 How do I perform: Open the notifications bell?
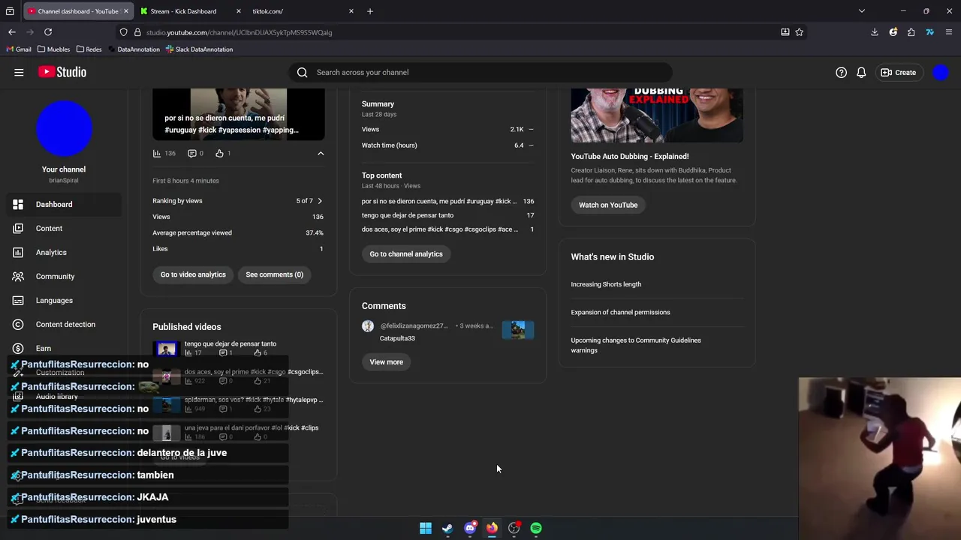click(x=861, y=73)
